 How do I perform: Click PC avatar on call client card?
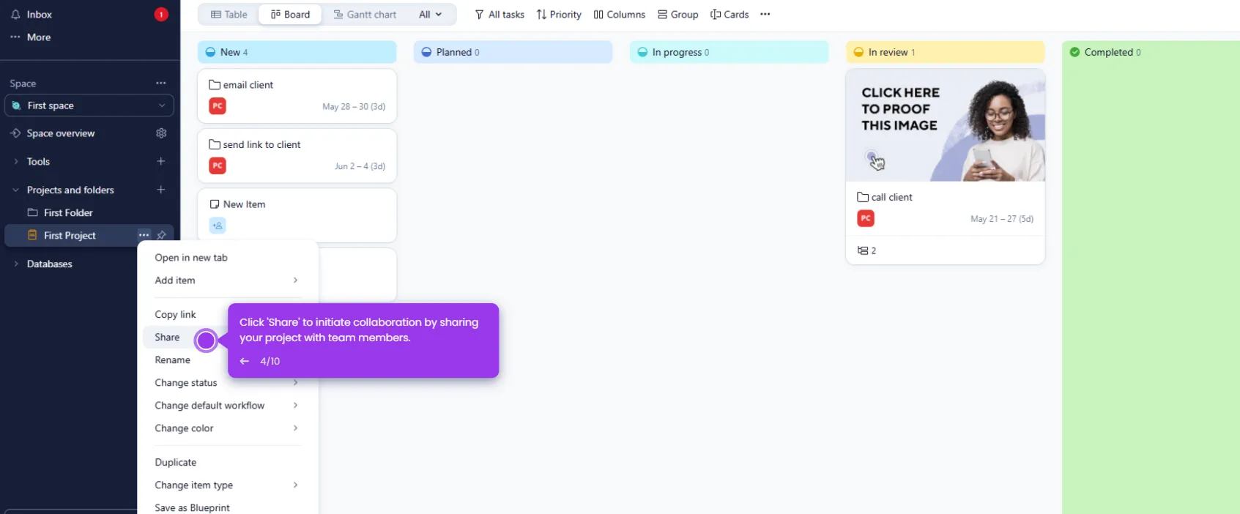pos(866,218)
